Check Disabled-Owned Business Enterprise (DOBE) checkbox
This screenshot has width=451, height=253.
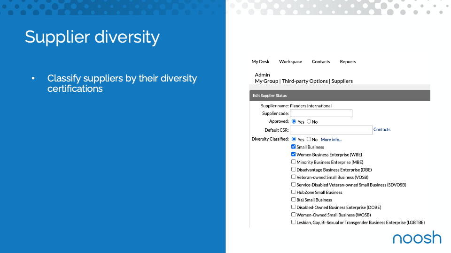(x=293, y=207)
